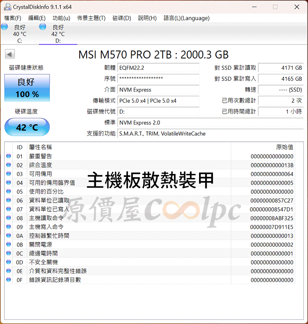
Task: Click the power on count value 2 次
Action: pyautogui.click(x=281, y=101)
